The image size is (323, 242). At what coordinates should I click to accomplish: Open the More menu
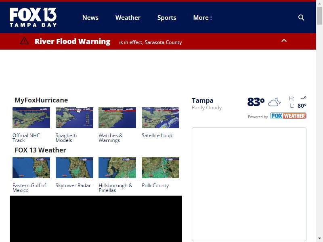click(203, 18)
